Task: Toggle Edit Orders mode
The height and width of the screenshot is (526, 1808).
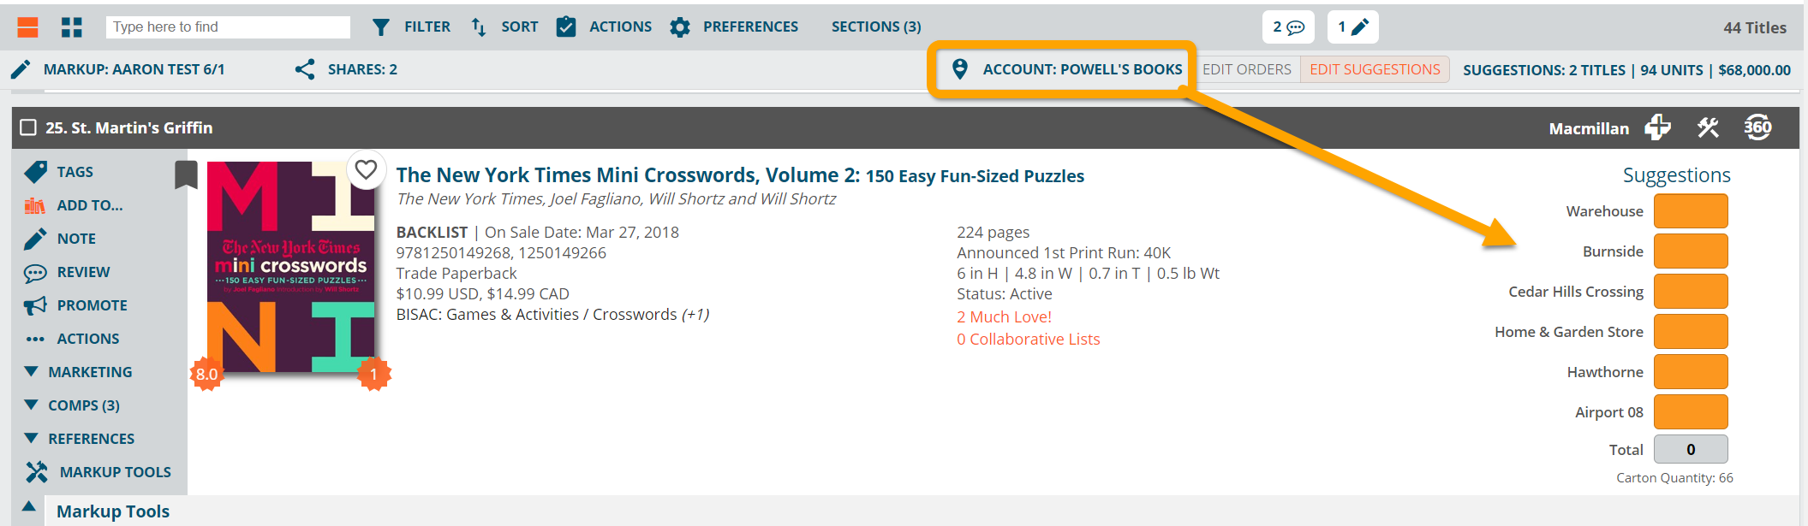Action: coord(1246,69)
